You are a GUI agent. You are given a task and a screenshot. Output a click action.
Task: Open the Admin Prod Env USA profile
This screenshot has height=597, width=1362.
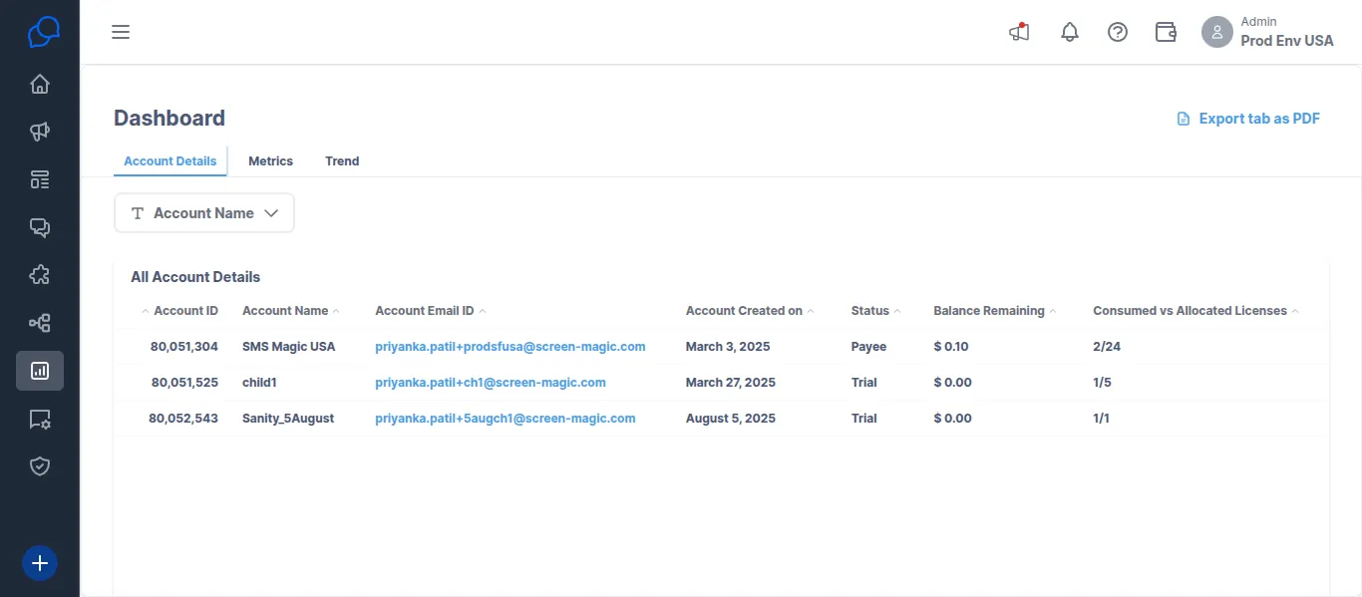(x=1267, y=32)
